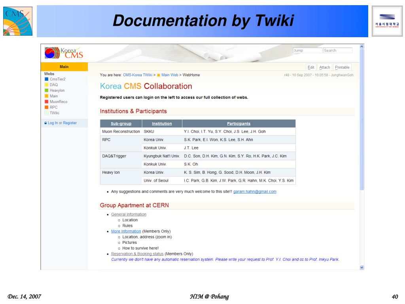Click the Group Apartment at CERN heading
The height and width of the screenshot is (304, 405).
coord(134,205)
